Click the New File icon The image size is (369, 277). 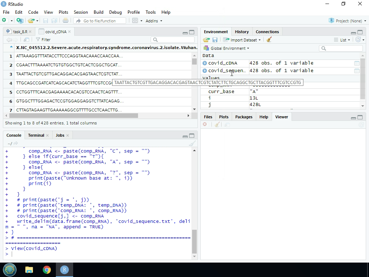5,21
